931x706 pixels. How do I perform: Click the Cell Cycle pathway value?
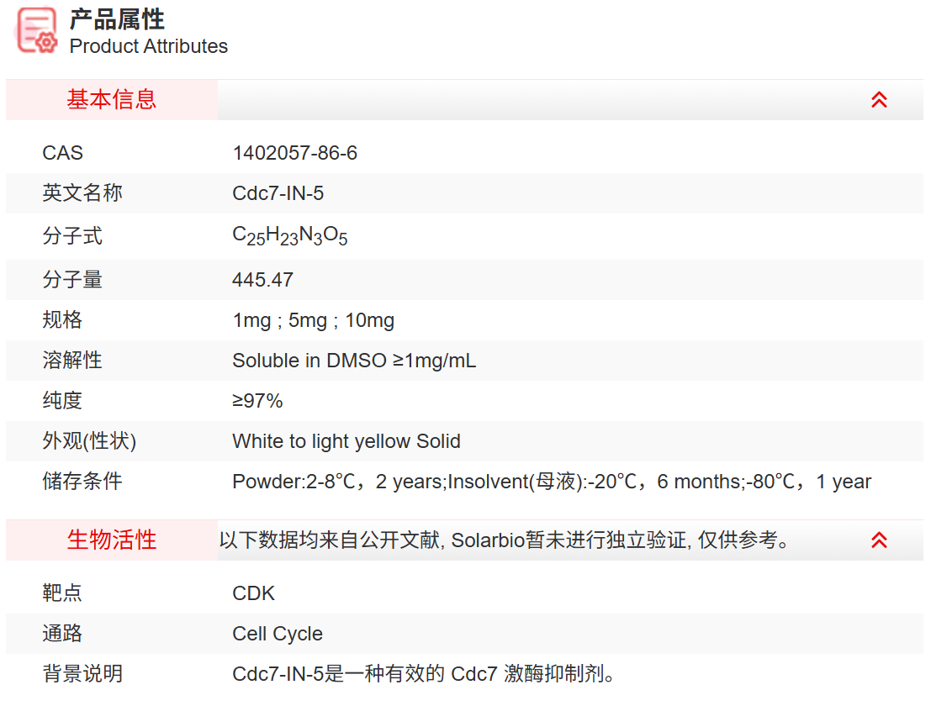click(277, 634)
